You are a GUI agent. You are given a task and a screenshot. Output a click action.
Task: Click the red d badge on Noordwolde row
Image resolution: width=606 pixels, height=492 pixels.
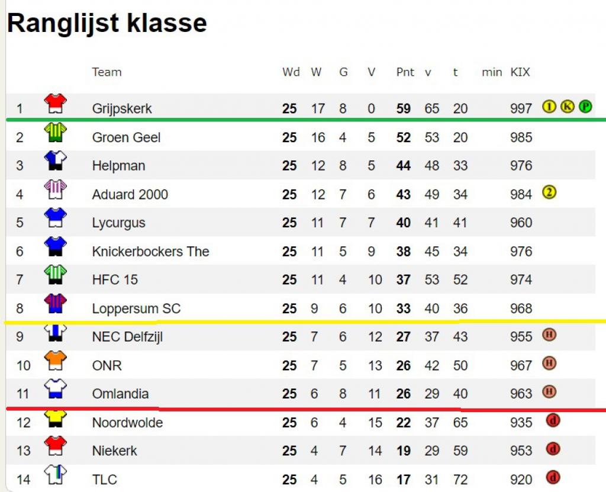point(553,420)
